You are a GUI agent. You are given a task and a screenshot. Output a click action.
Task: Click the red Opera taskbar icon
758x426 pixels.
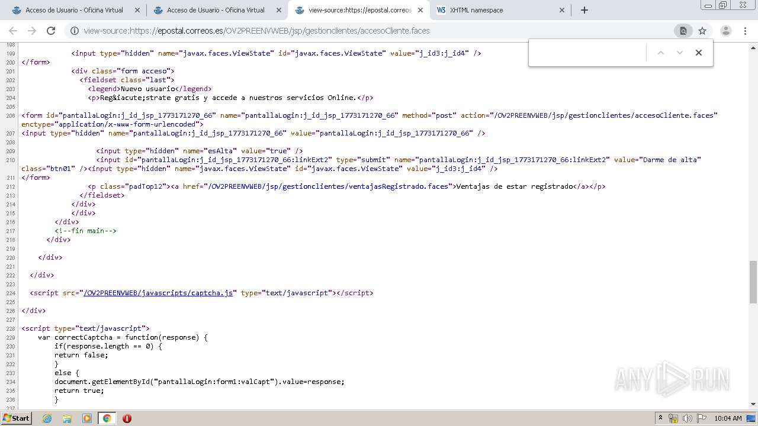click(x=127, y=418)
